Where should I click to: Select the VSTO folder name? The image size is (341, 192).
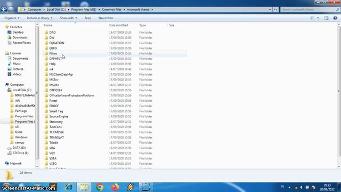tap(53, 164)
